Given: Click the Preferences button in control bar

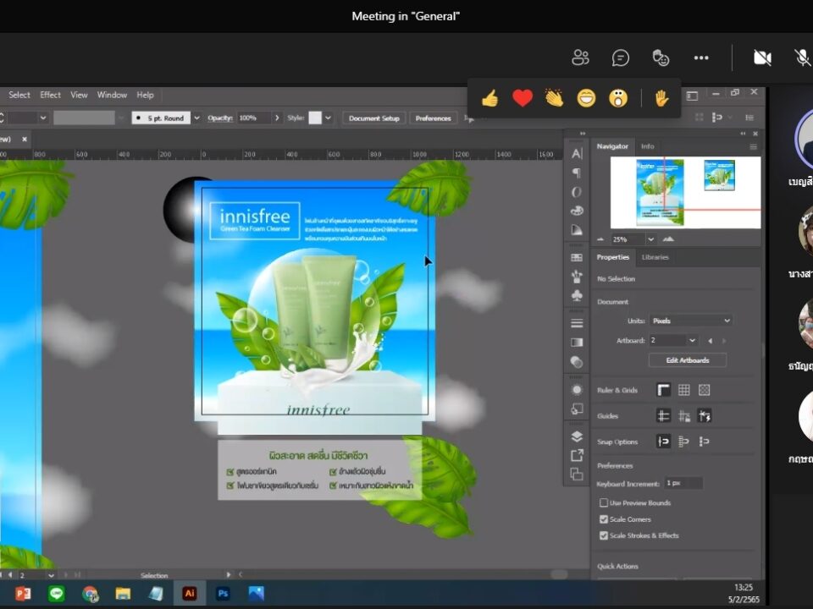Looking at the screenshot, I should (433, 118).
